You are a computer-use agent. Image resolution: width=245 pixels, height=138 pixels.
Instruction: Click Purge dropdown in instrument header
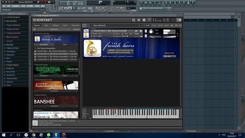tap(138, 34)
